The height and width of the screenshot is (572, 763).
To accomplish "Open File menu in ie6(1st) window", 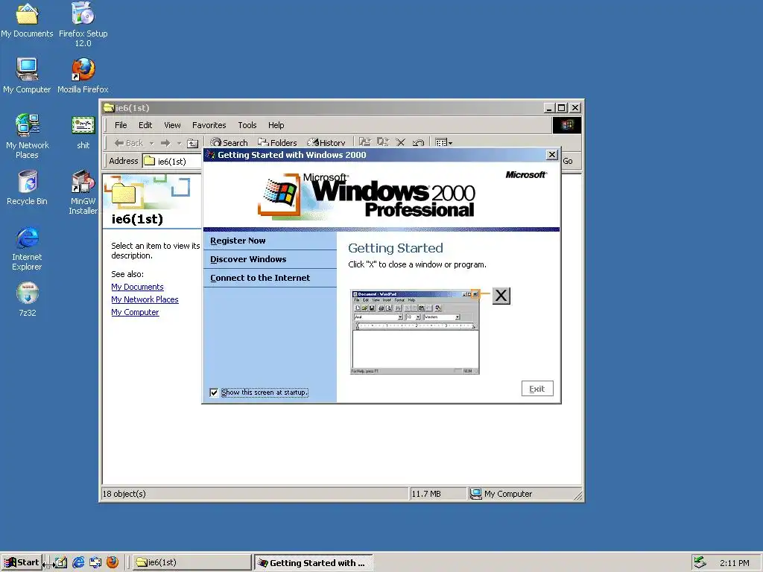I will point(121,125).
